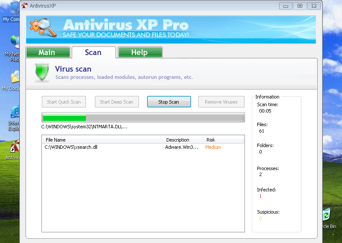Open the Recycle Bin icon
Image resolution: width=342 pixels, height=243 pixels.
click(x=326, y=215)
